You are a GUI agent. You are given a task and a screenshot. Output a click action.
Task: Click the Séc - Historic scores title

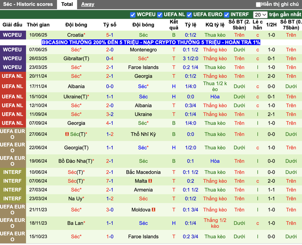28,4
